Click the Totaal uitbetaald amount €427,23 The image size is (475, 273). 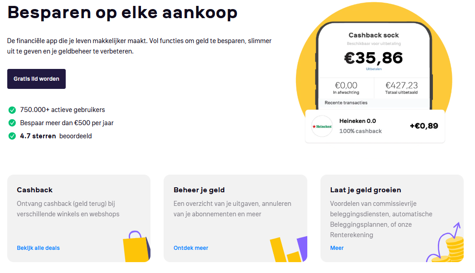point(402,85)
